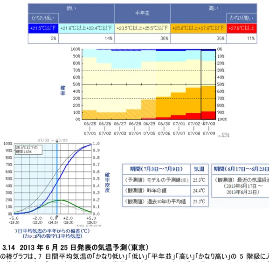Click the '06/30' date label
Screen dimensions: 269x262
pyautogui.click(x=164, y=124)
